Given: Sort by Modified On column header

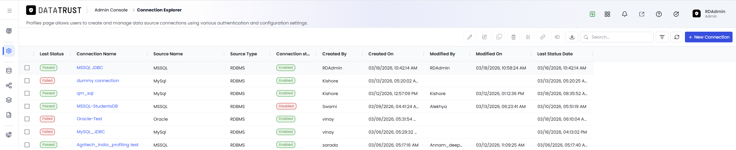Looking at the screenshot, I should [x=489, y=54].
